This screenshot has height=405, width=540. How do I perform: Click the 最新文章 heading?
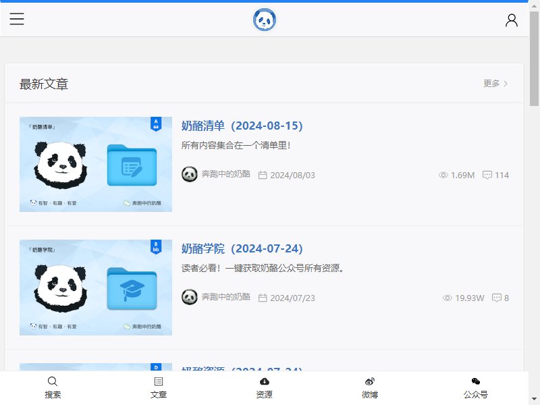44,84
